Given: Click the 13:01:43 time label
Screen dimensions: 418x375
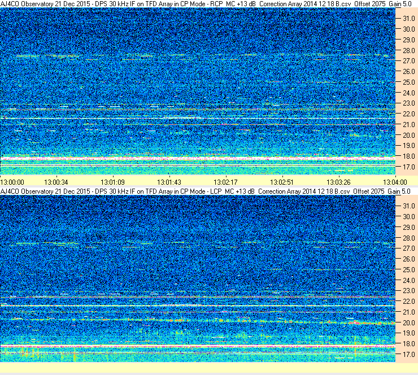Looking at the screenshot, I should 169,182.
